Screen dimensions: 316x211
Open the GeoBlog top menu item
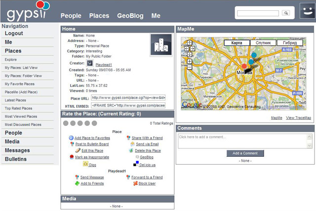[131, 16]
